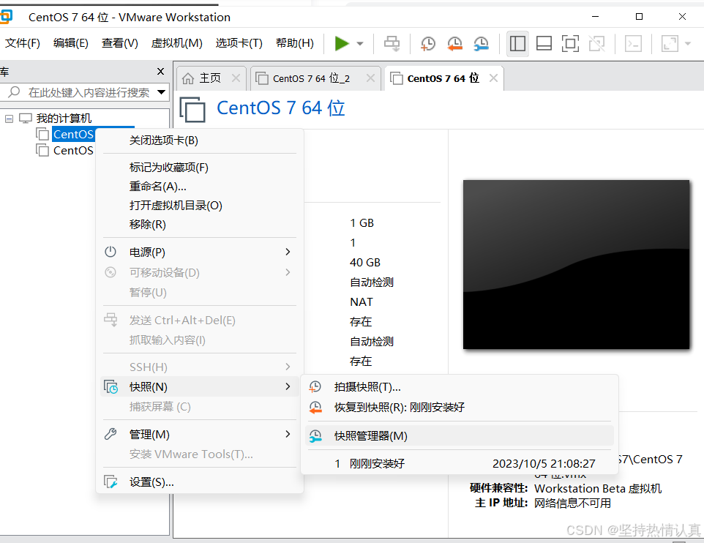Expand the 管理(M) submenu

pyautogui.click(x=201, y=434)
